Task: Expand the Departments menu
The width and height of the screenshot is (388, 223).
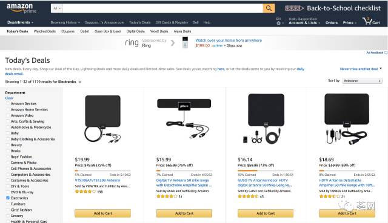Action: (x=20, y=22)
